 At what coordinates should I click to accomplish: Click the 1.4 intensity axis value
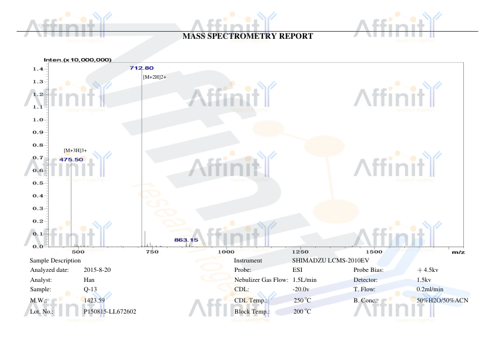pos(38,69)
